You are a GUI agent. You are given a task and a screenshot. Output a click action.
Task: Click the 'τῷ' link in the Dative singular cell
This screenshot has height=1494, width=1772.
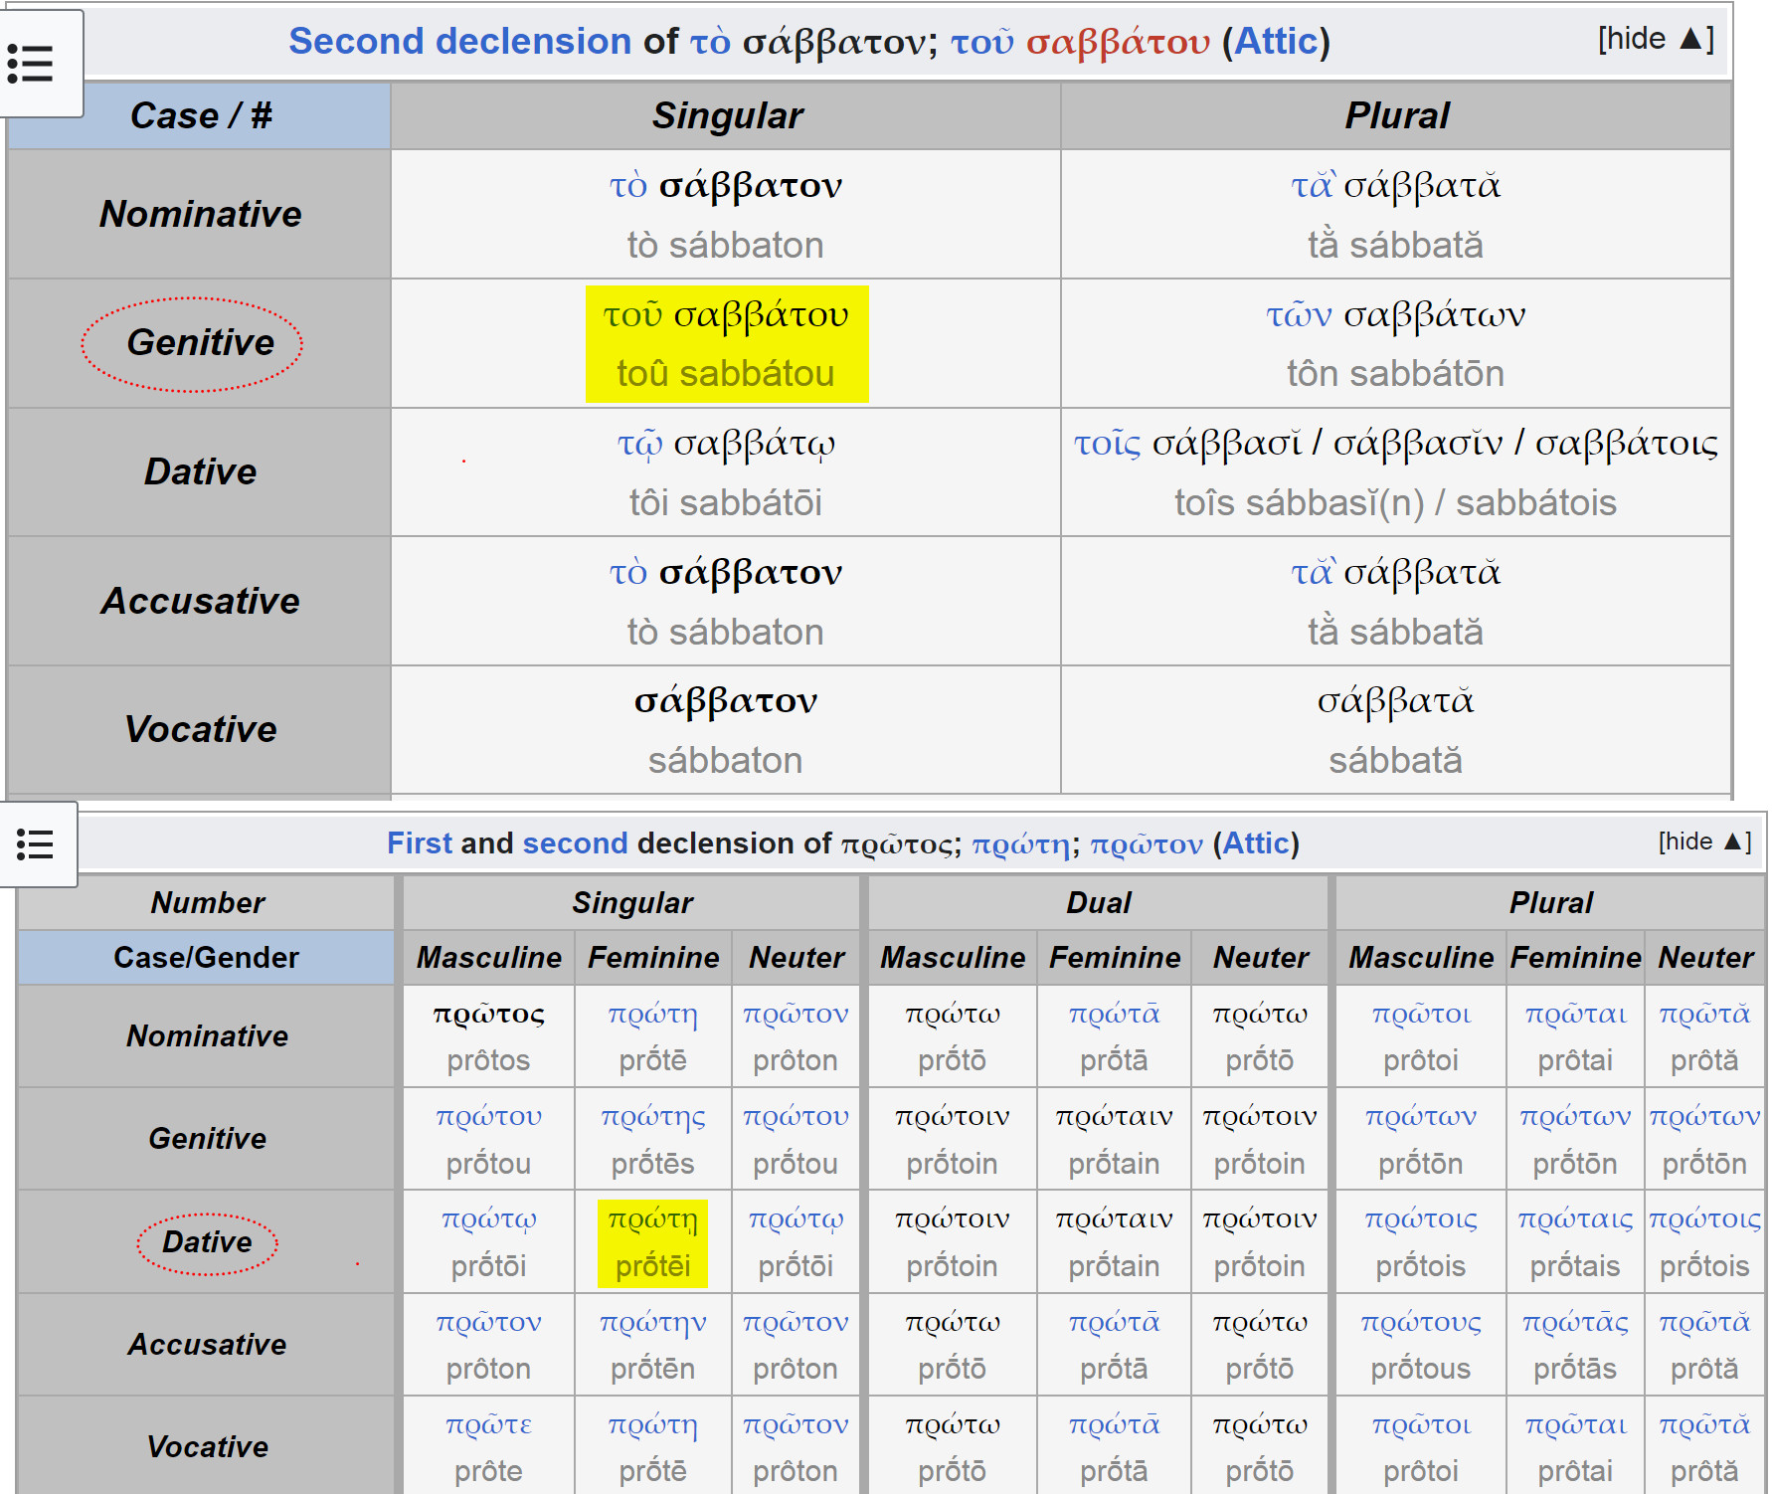[x=639, y=444]
